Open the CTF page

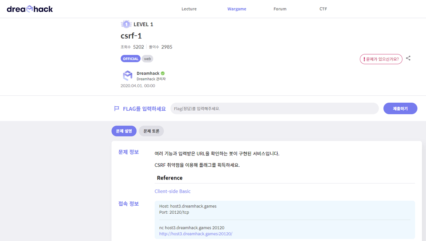pyautogui.click(x=323, y=9)
